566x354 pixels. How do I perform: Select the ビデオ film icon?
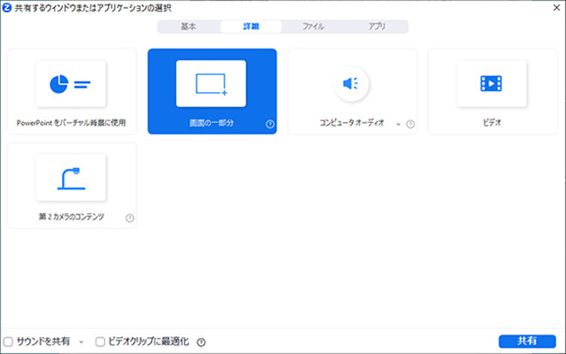492,83
